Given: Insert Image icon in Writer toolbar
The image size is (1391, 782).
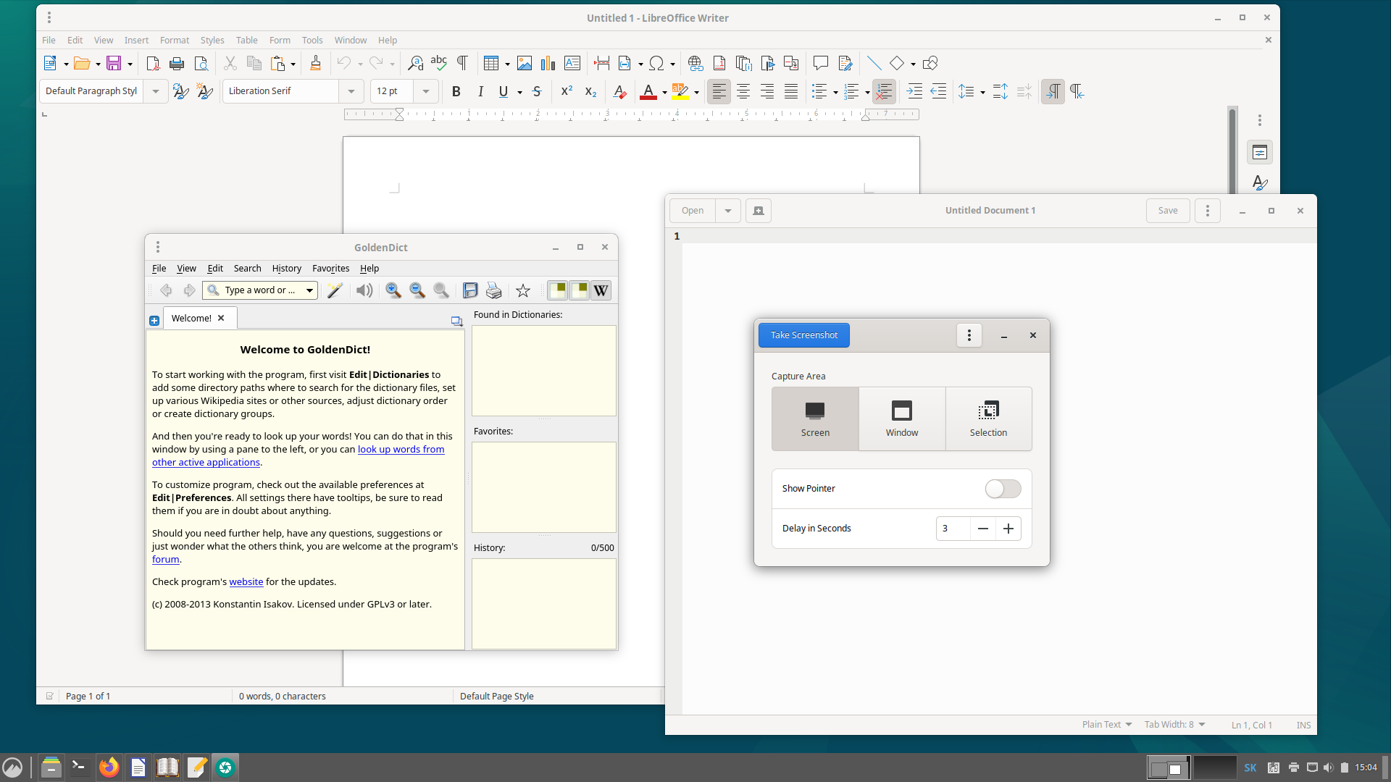Looking at the screenshot, I should 525,64.
